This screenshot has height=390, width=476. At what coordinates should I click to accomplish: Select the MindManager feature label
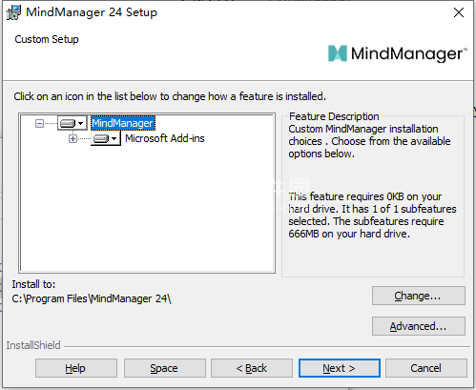(123, 123)
